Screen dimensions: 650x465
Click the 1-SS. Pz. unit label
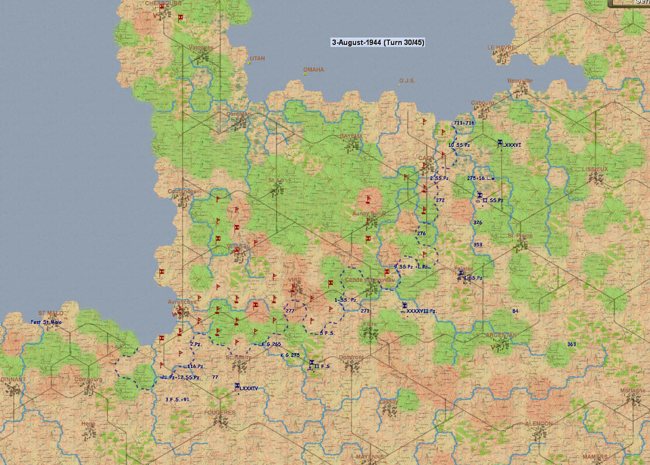tap(346, 300)
